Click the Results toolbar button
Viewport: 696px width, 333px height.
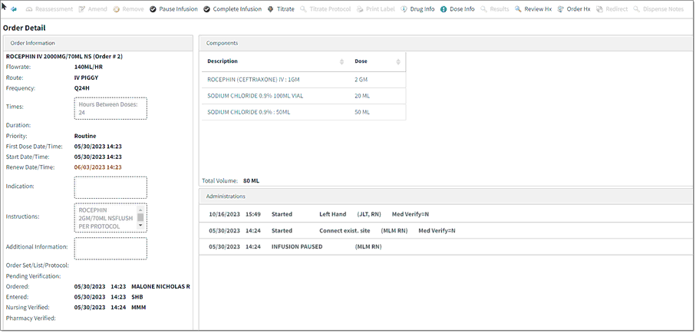pos(494,9)
